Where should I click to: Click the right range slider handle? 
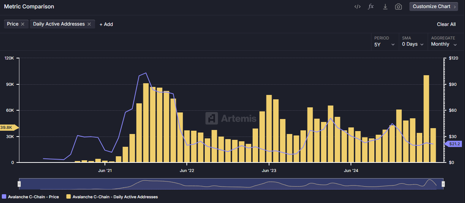[x=443, y=184]
